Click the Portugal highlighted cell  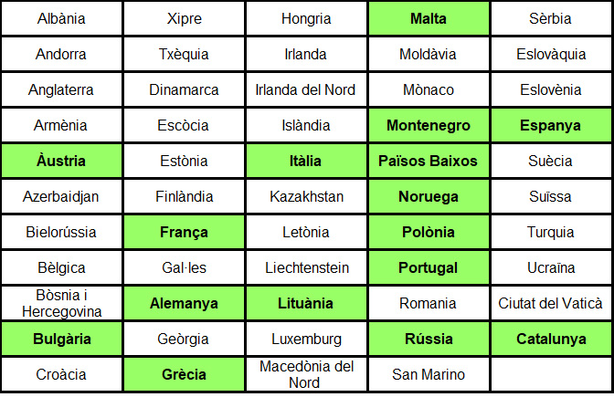tap(429, 267)
